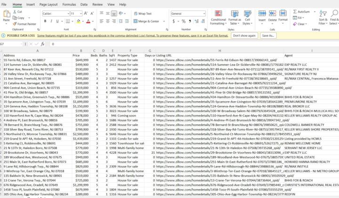This screenshot has height=198, width=339.
Task: Open Conditional Formatting menu
Action: pos(218,18)
